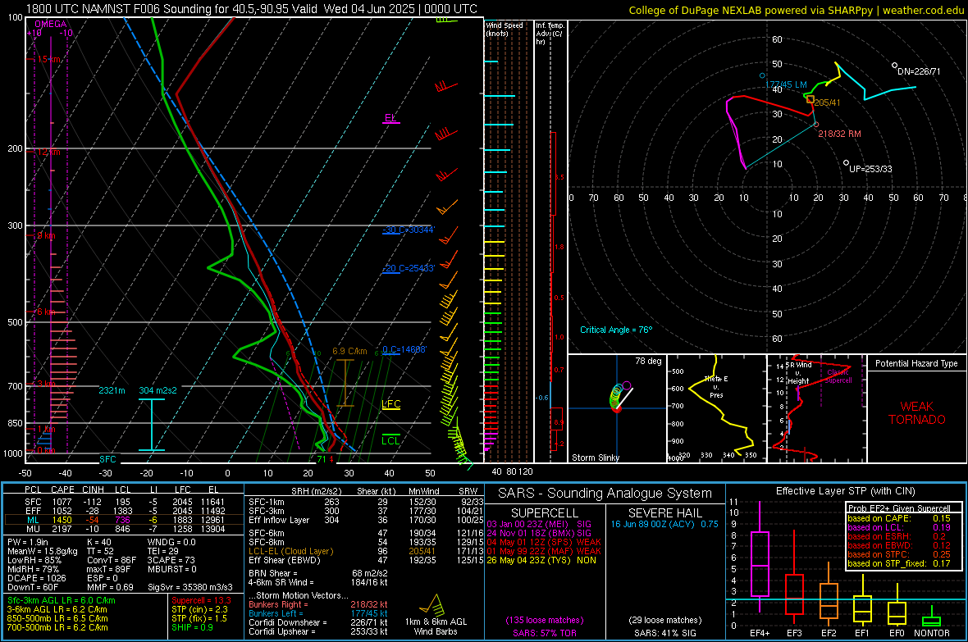968x642 pixels.
Task: Click the 12 km height marker
Action: point(48,152)
